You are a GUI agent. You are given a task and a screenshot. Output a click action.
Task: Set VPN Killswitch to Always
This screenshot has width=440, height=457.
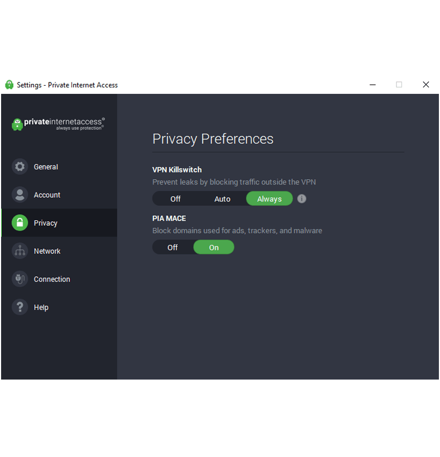coord(269,199)
